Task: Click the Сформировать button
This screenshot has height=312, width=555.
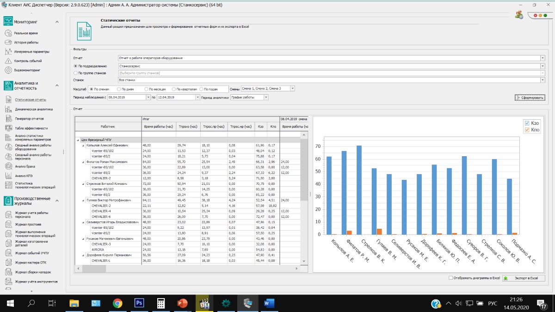Action: coord(530,98)
